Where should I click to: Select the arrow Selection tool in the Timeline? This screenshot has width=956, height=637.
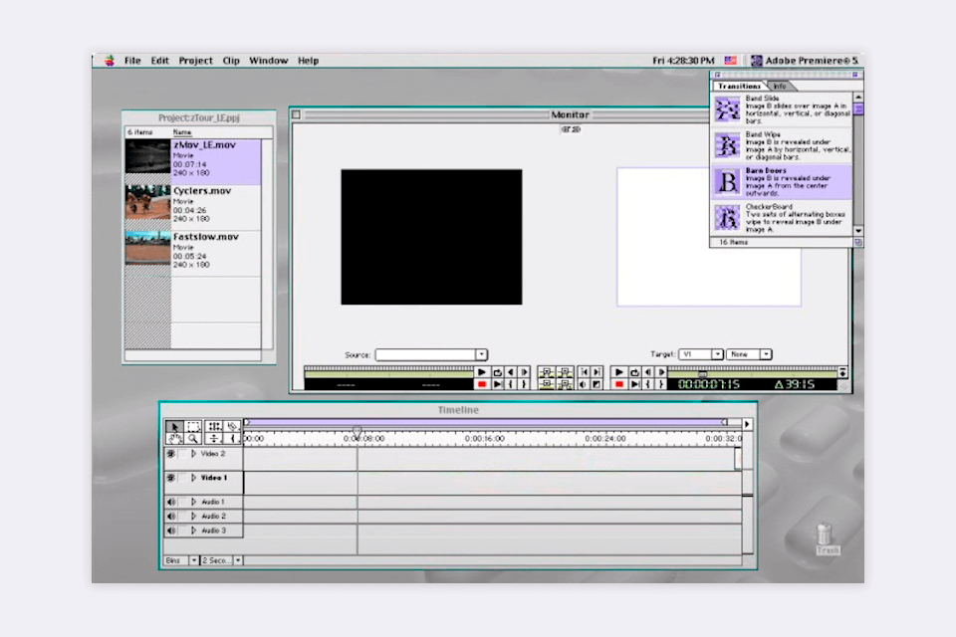[x=175, y=426]
